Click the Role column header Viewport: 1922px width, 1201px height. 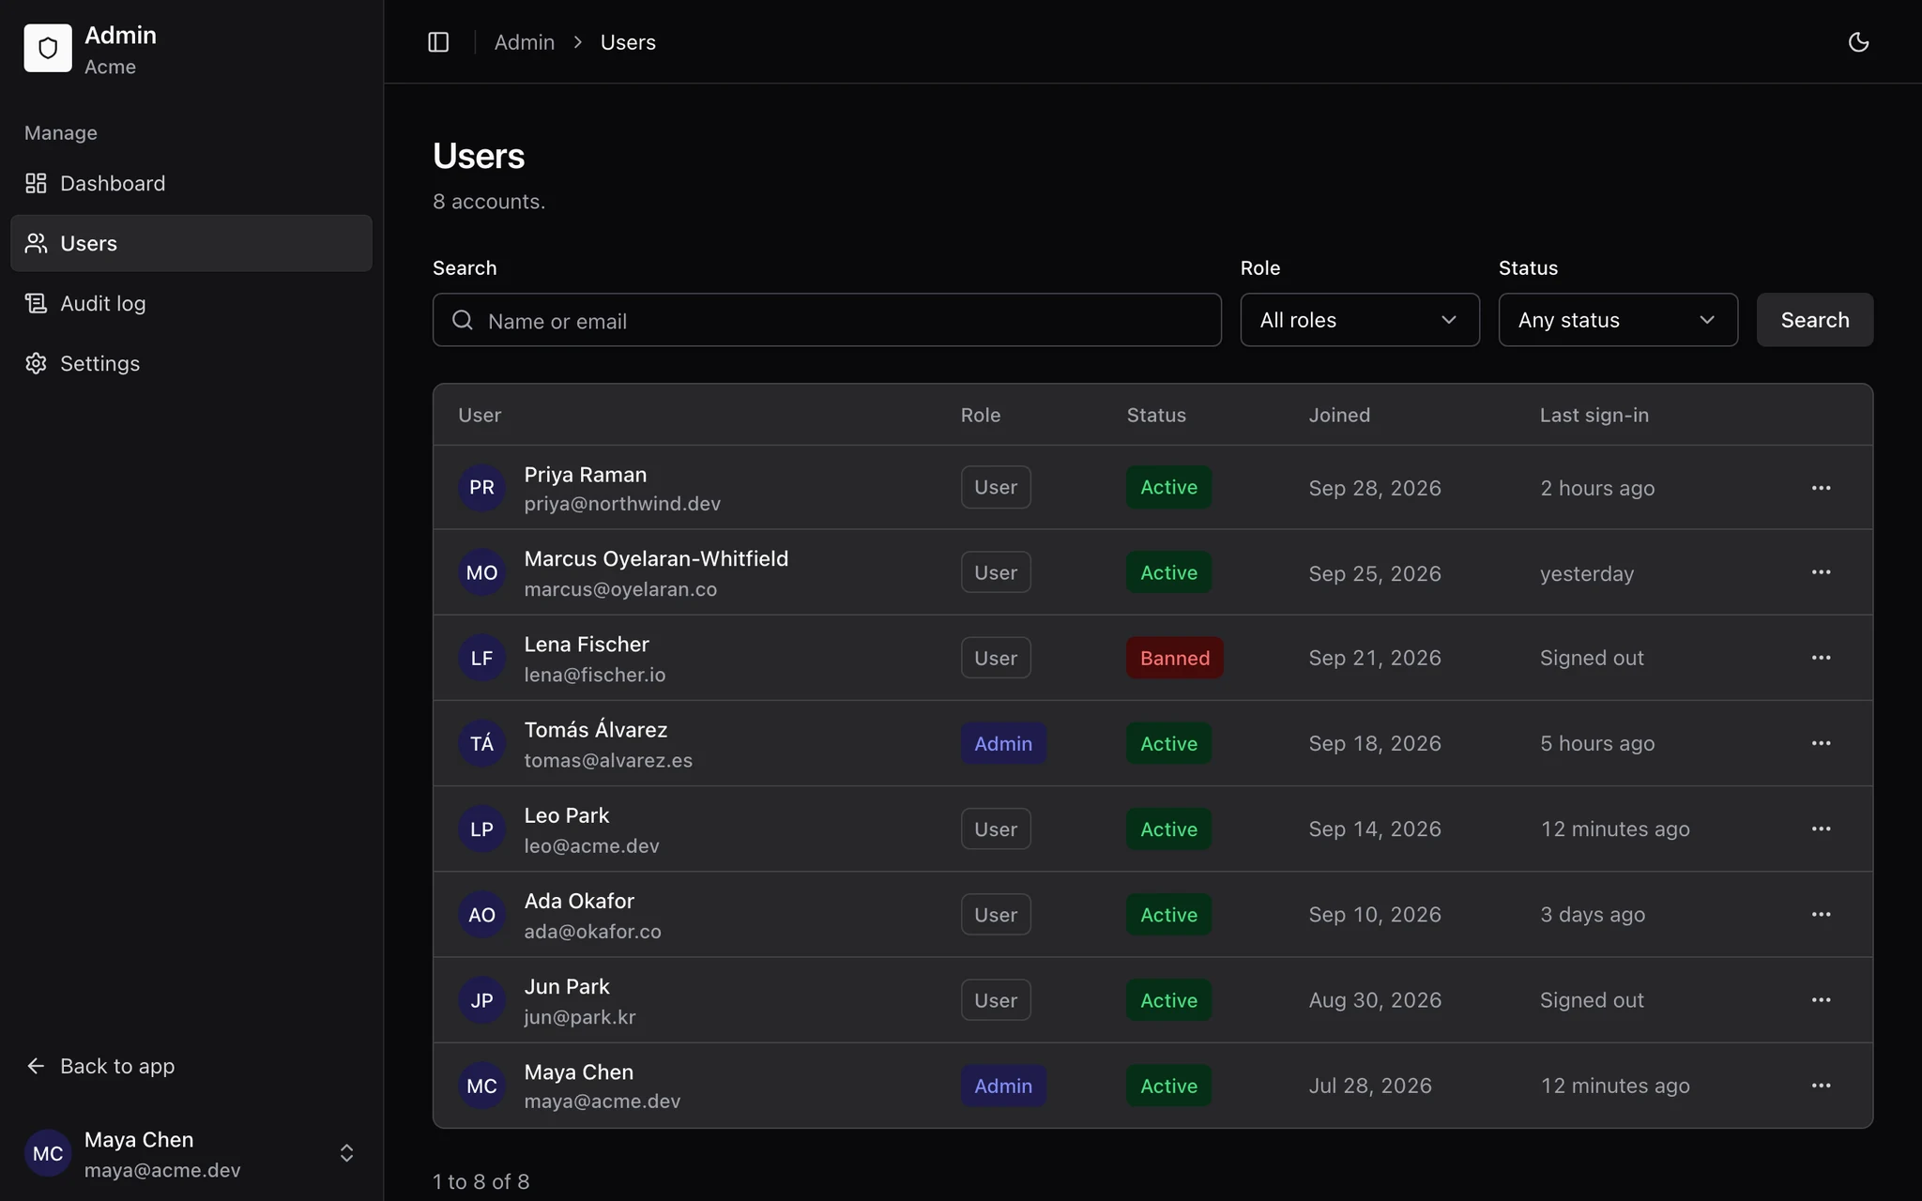(981, 415)
